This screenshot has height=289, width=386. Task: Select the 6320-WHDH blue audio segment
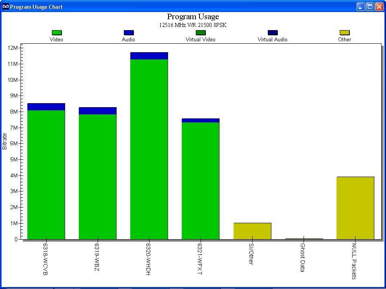(149, 56)
